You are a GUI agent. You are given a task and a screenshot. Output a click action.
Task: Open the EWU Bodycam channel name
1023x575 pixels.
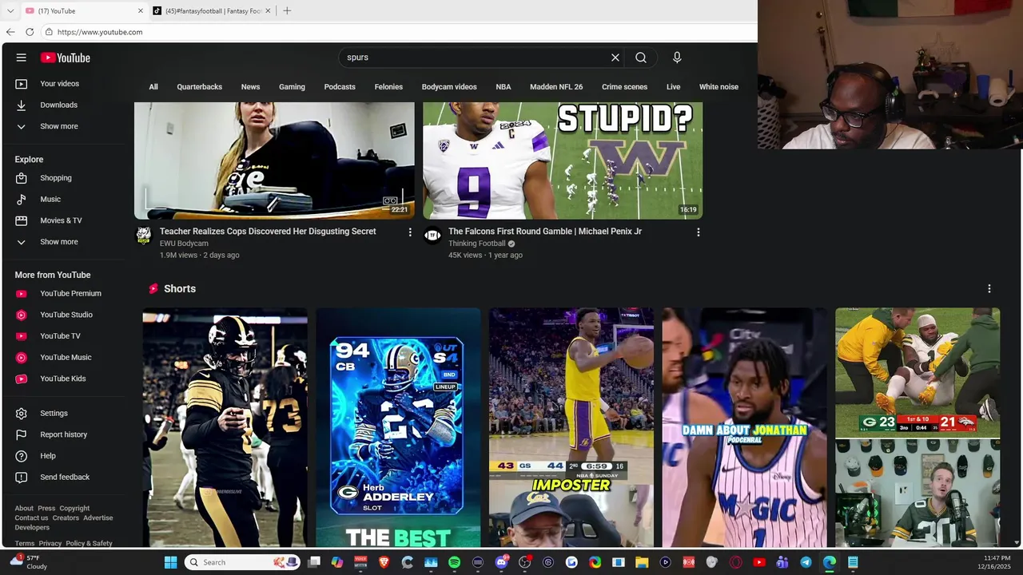[184, 244]
